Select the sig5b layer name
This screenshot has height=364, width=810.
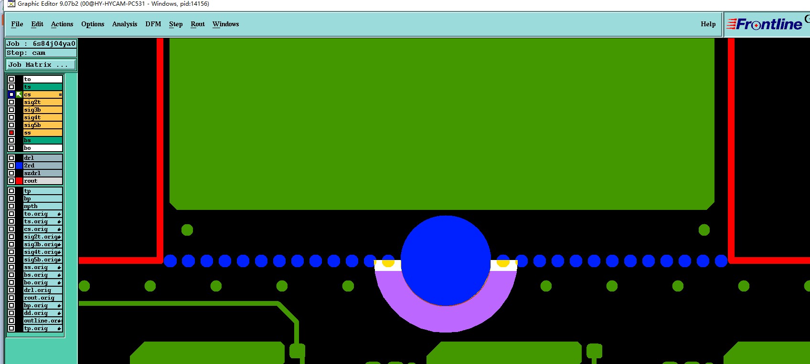(x=43, y=125)
